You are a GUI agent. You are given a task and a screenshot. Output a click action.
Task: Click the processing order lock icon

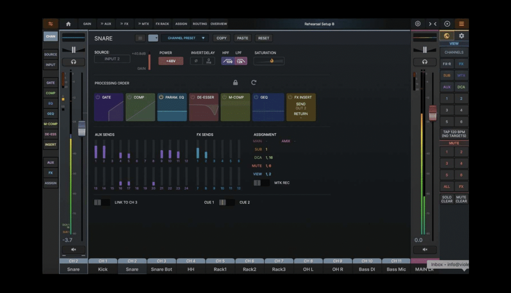pos(236,82)
